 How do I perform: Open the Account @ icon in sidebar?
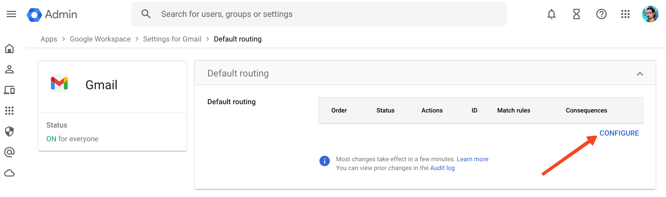coord(9,152)
